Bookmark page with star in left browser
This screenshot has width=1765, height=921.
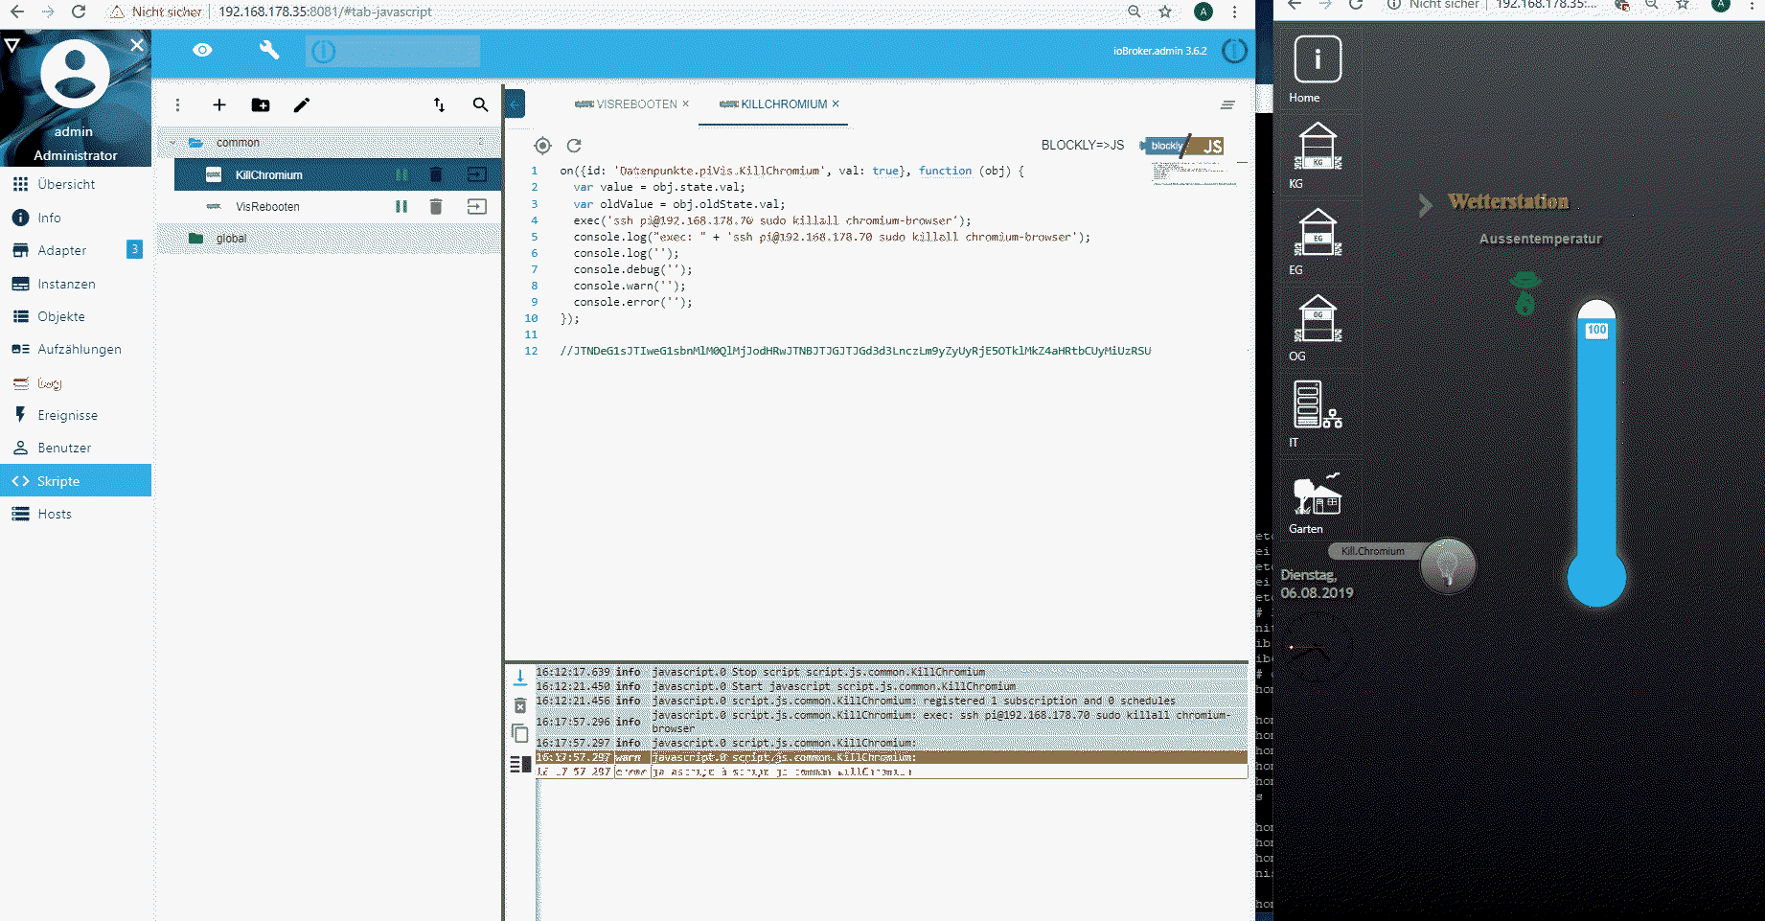coord(1165,12)
